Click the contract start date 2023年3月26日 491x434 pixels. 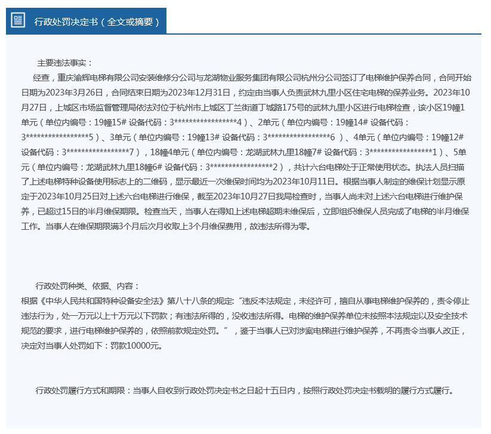coord(74,93)
